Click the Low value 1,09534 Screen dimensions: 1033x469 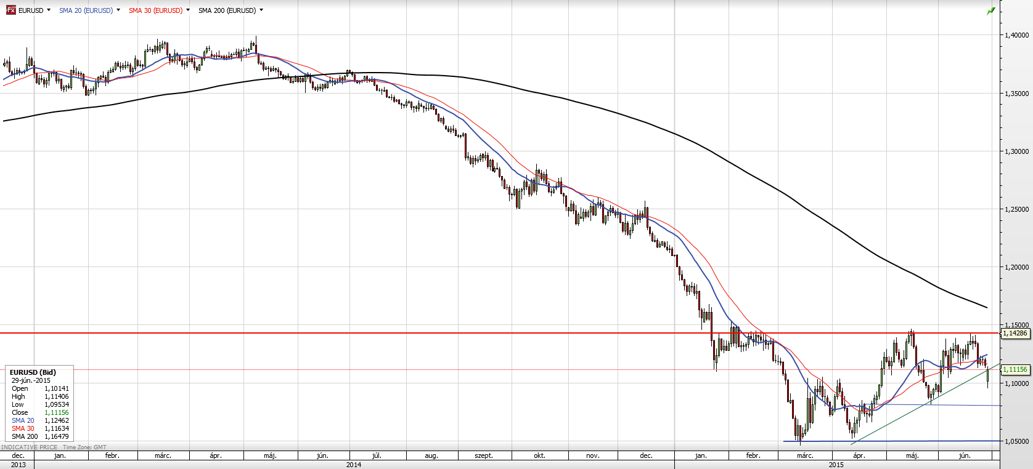(x=57, y=404)
